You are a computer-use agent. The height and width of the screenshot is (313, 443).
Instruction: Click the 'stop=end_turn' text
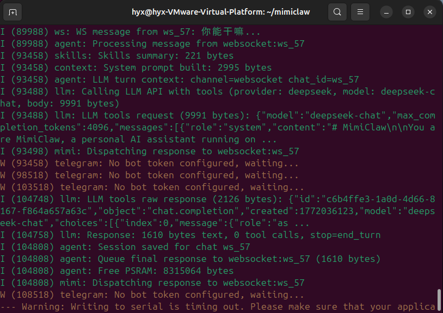point(345,235)
